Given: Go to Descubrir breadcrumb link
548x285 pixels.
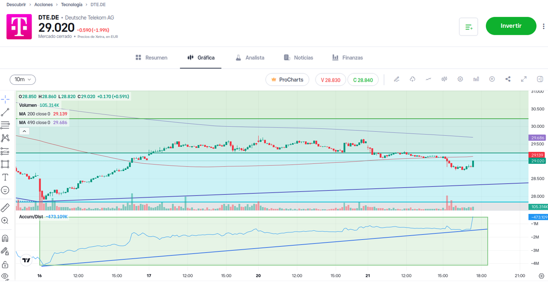Looking at the screenshot, I should pyautogui.click(x=16, y=4).
